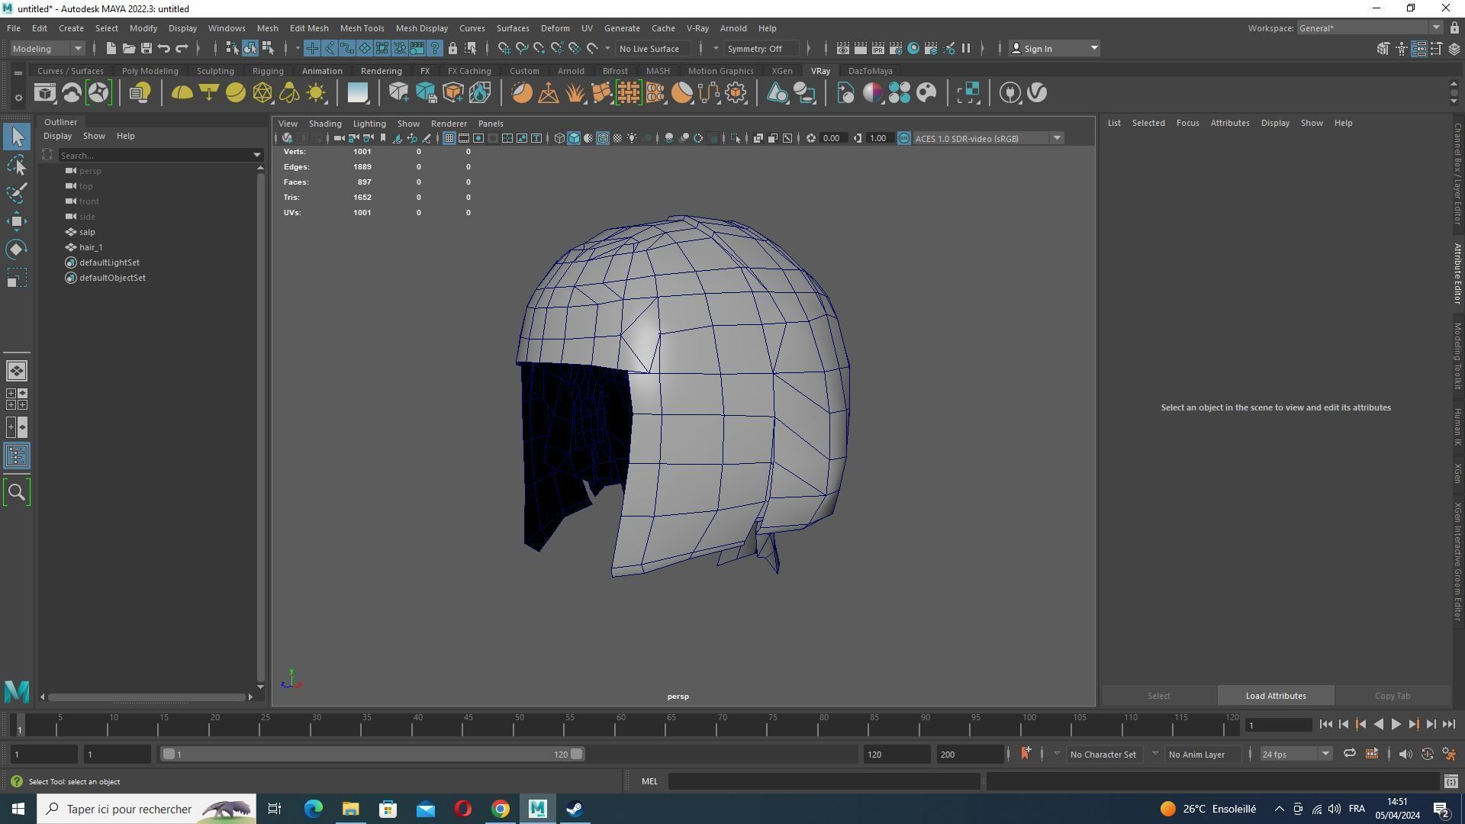Toggle viewport grid display

(449, 138)
